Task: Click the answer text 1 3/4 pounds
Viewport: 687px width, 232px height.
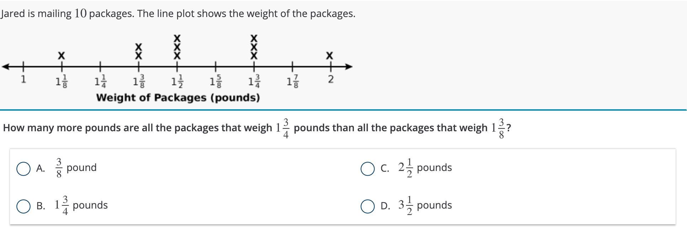Action: 81,205
